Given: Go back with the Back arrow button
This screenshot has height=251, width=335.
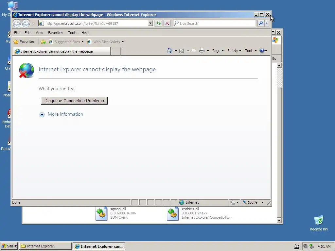Looking at the screenshot, I should point(17,23).
